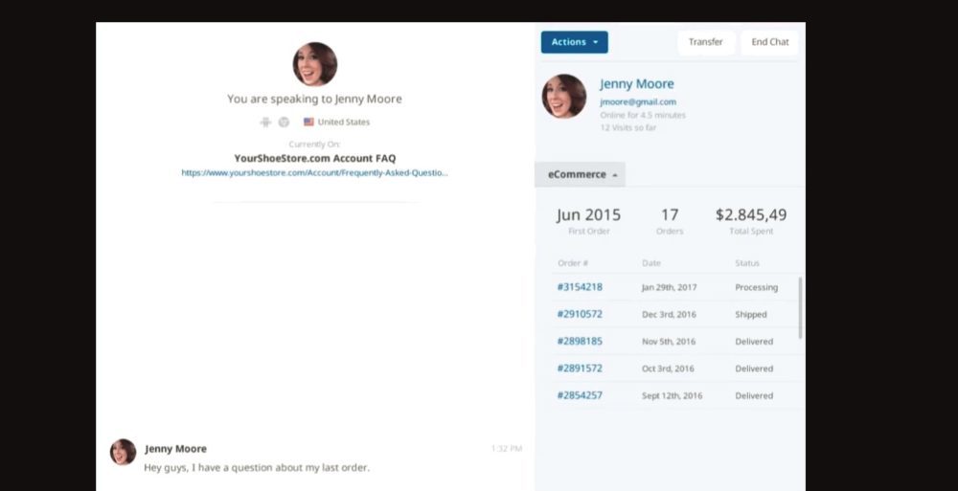
Task: Open the Actions dropdown menu
Action: (574, 42)
